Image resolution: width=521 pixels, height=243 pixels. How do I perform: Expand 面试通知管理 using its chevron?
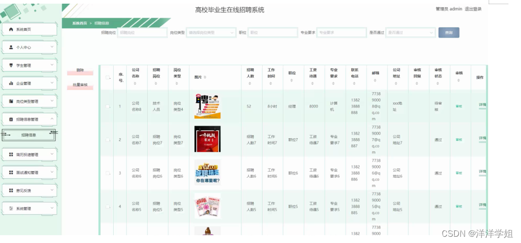pyautogui.click(x=52, y=172)
